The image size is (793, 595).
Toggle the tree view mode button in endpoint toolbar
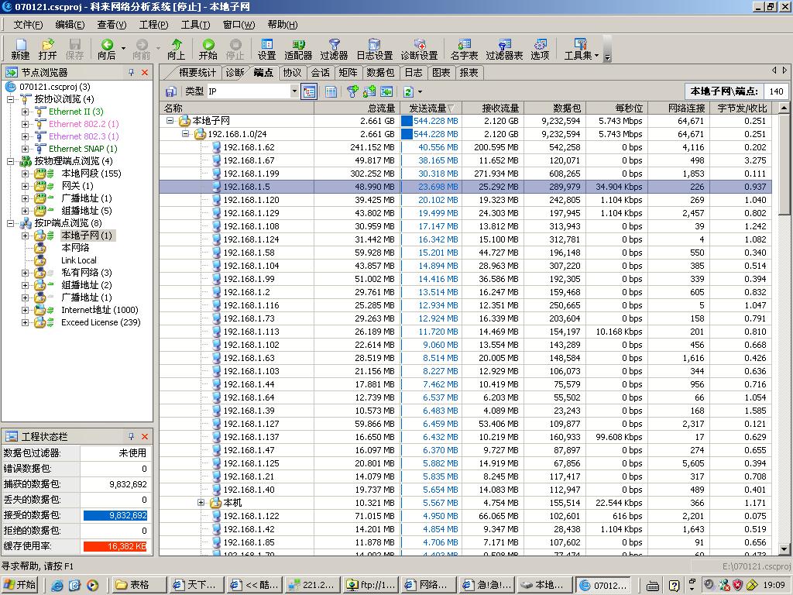pos(309,91)
